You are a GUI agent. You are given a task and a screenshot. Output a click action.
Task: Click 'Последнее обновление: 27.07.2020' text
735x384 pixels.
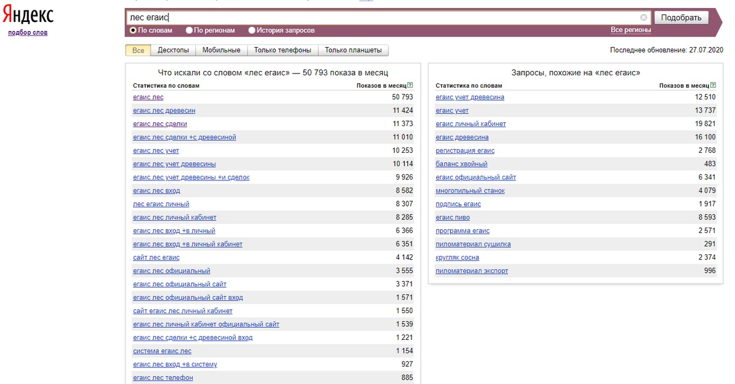pos(667,50)
